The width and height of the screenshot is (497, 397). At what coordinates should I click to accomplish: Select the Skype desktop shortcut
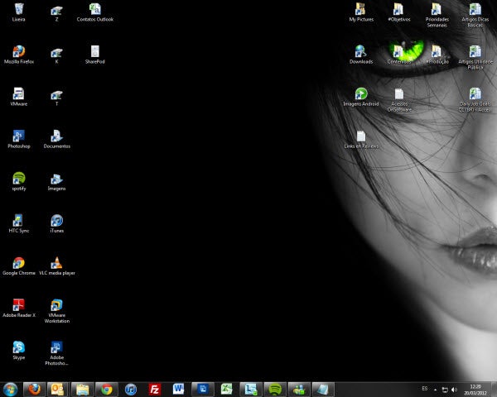click(18, 347)
